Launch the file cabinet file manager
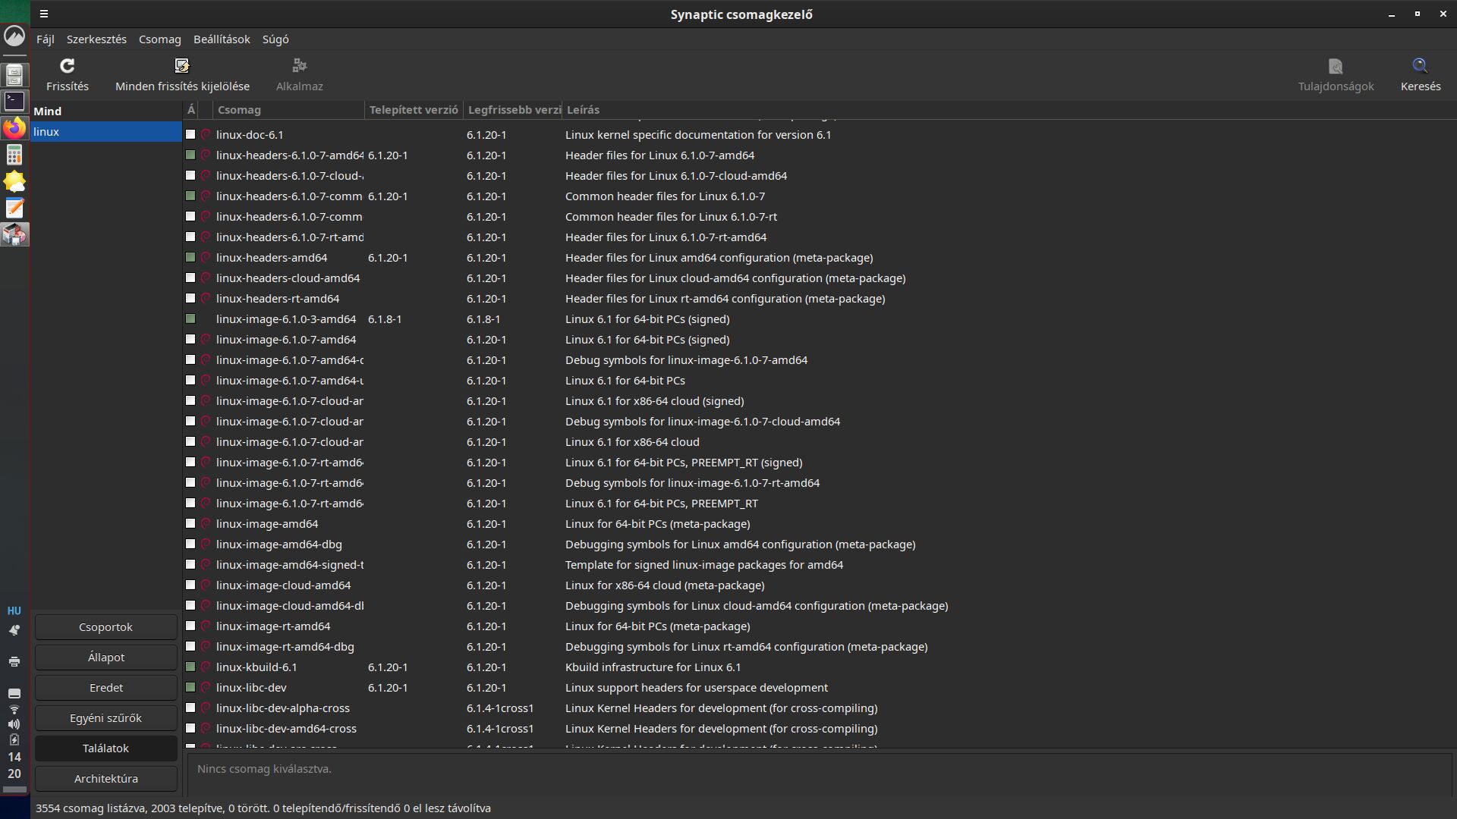This screenshot has width=1457, height=819. (14, 74)
